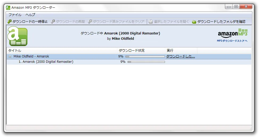
Task: Click the resume download toolbar icon
Action: 53,21
